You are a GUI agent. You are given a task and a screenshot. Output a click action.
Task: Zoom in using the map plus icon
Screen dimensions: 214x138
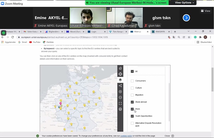pos(120,92)
